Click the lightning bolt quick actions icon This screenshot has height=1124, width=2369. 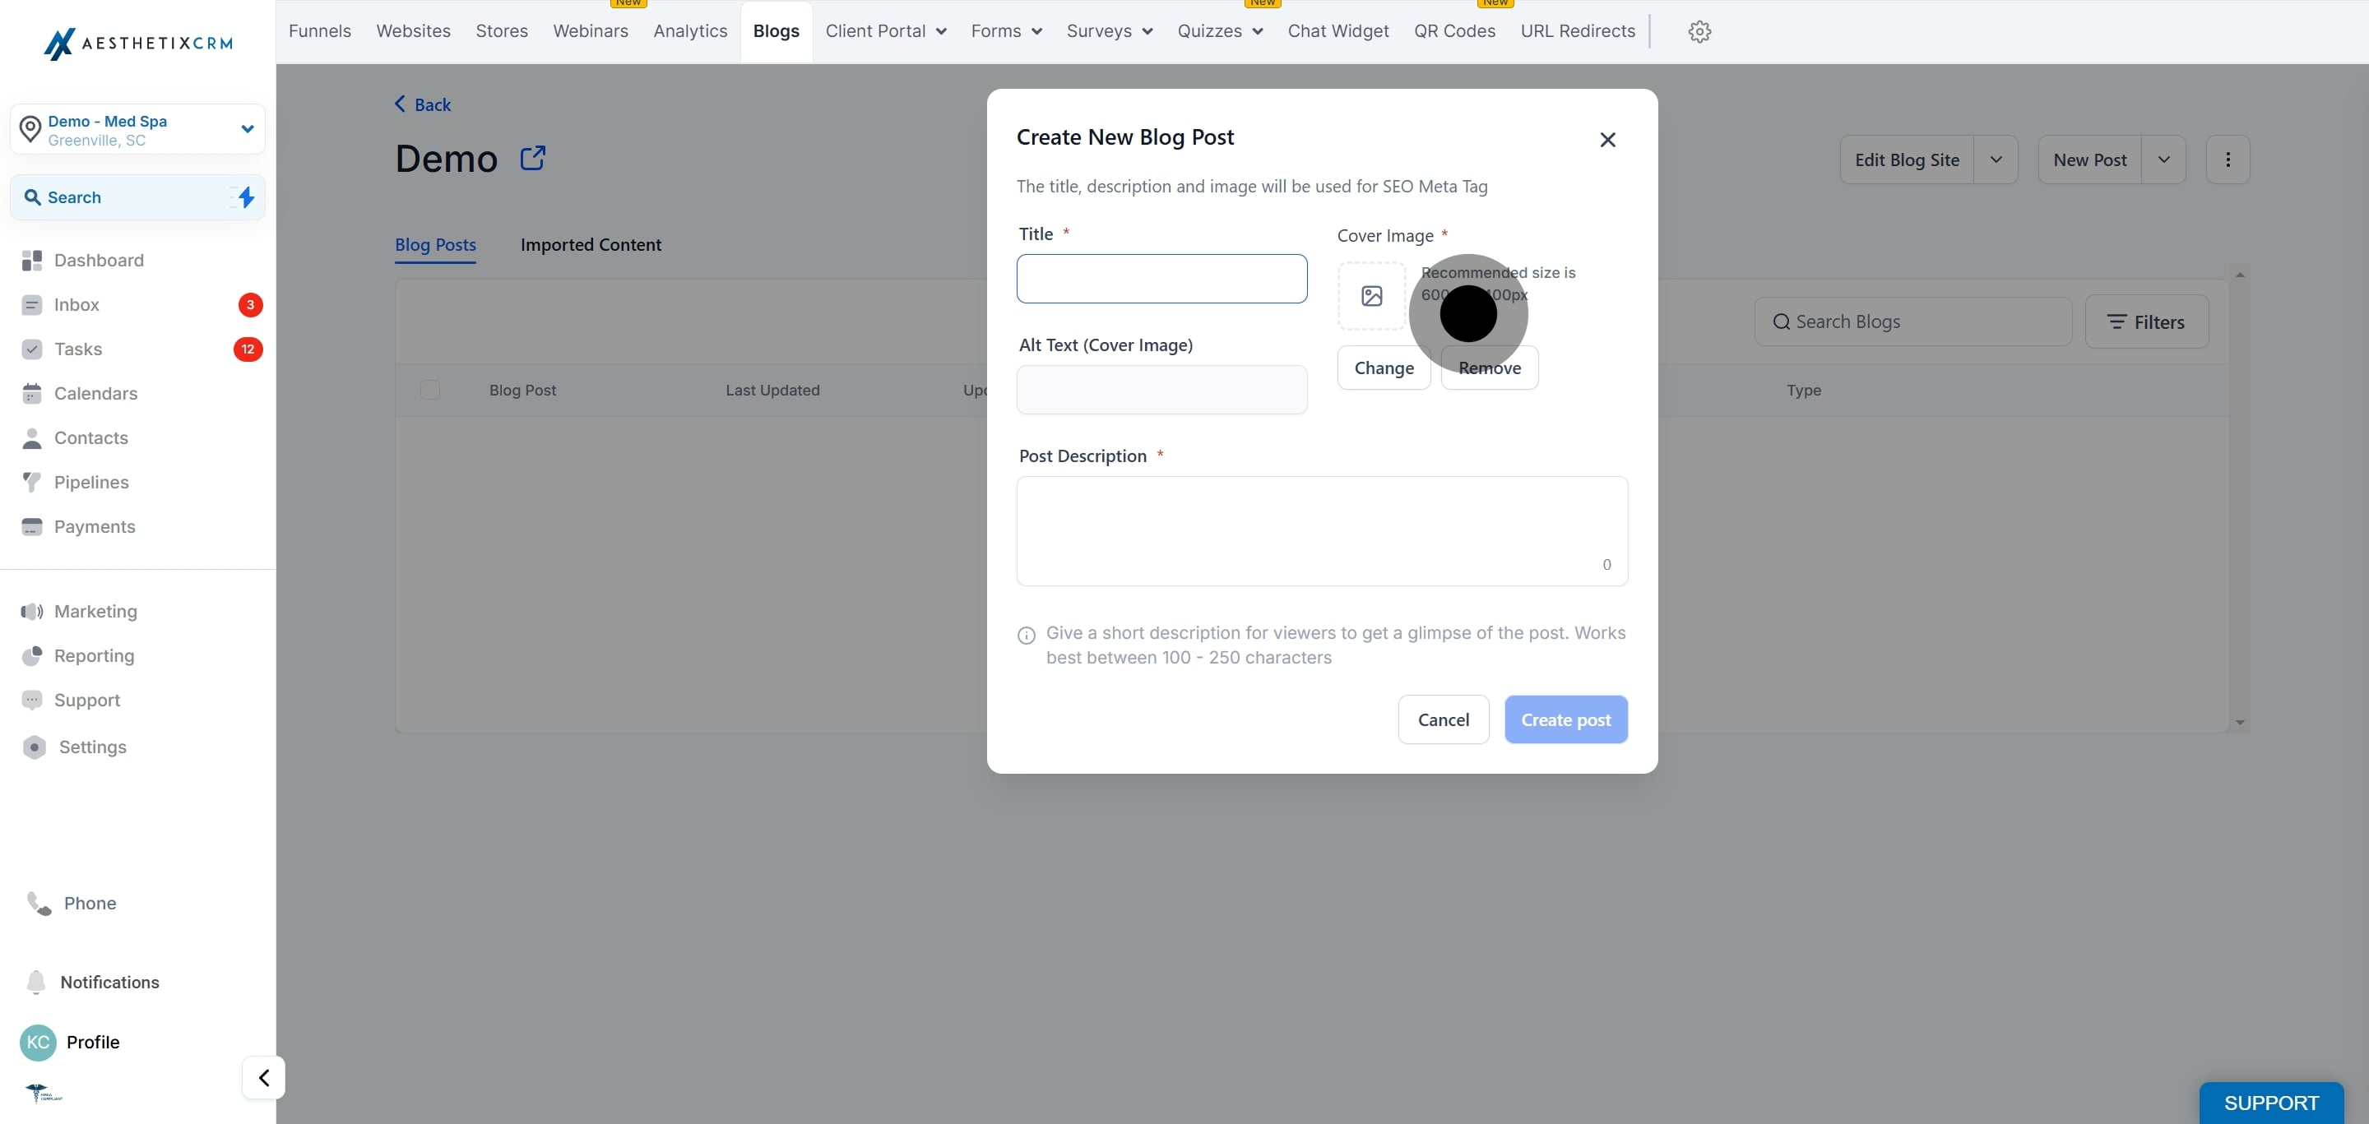coord(246,197)
